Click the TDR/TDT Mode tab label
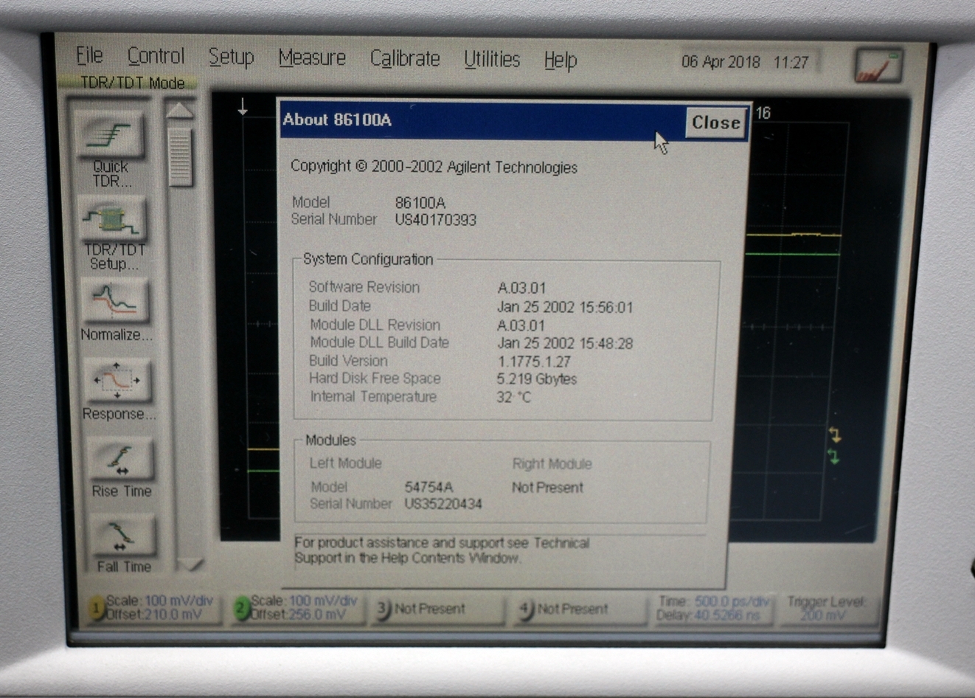 point(132,83)
